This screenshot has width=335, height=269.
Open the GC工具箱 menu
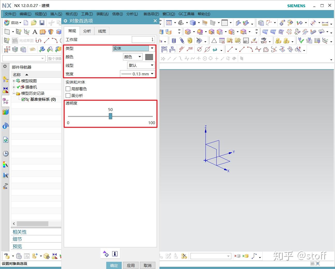click(x=186, y=14)
